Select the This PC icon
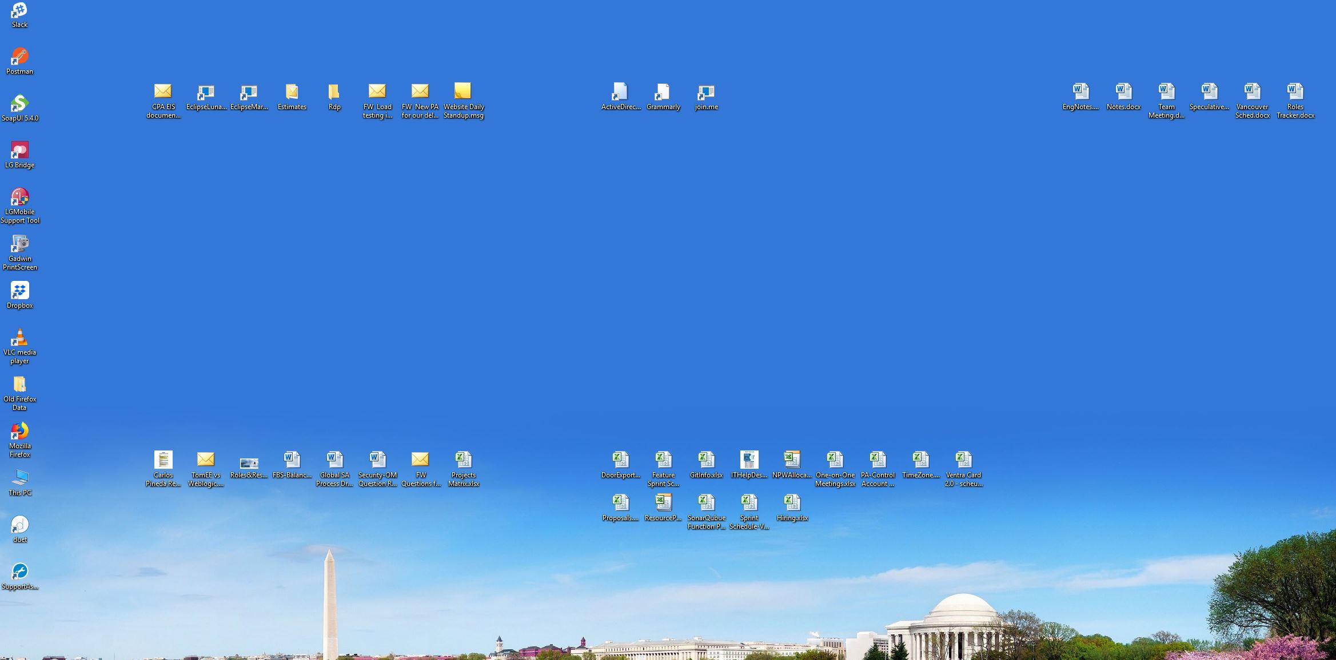Screen dimensions: 1336x660 (19, 483)
